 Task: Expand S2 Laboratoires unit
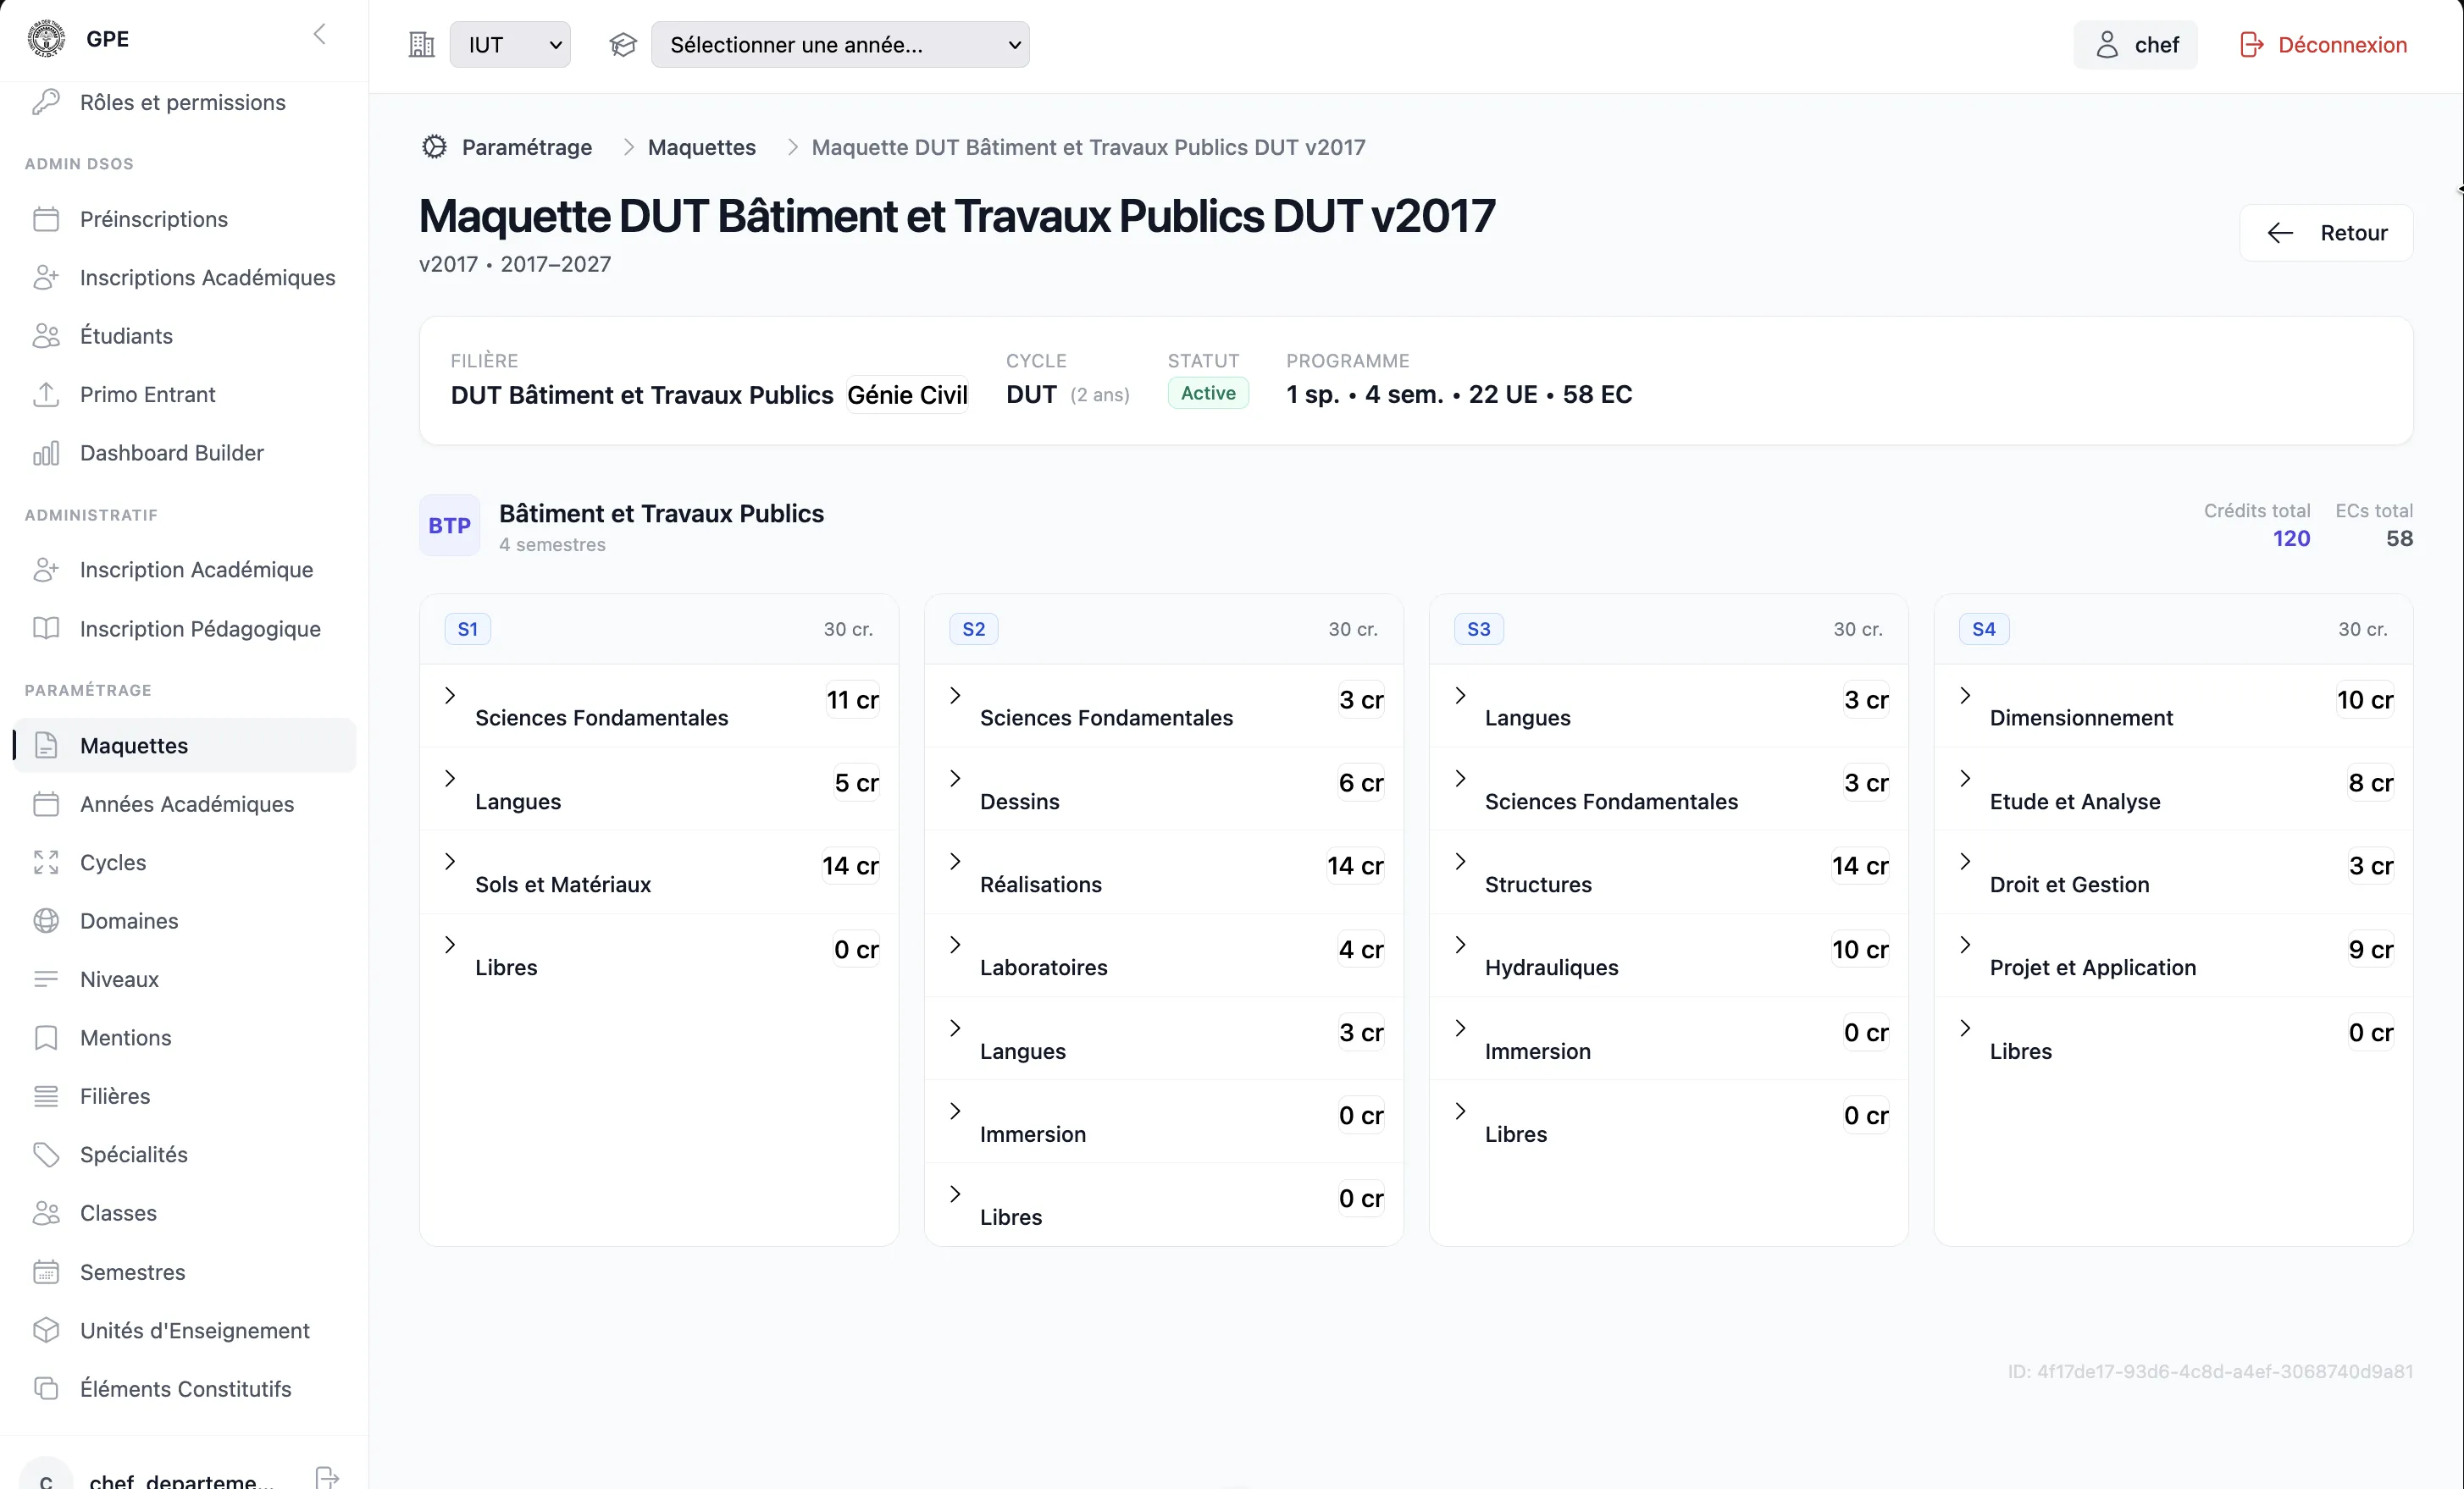(955, 946)
